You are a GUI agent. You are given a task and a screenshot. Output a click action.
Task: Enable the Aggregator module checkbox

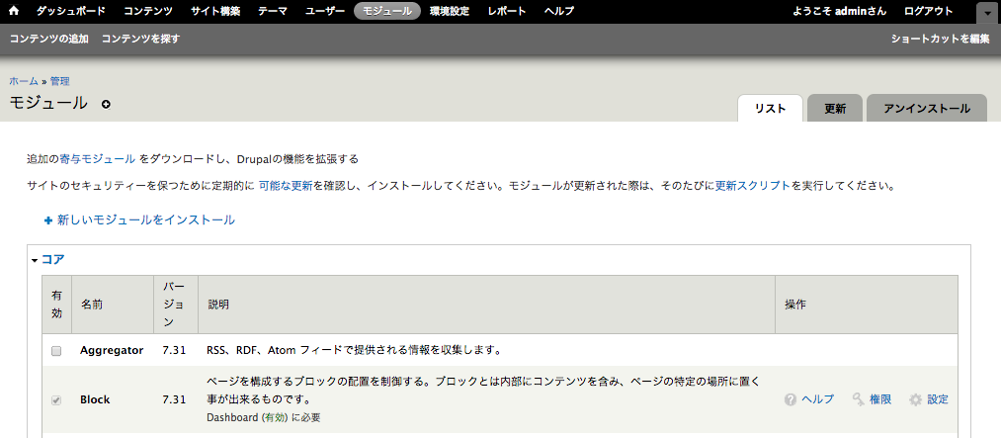(x=56, y=350)
